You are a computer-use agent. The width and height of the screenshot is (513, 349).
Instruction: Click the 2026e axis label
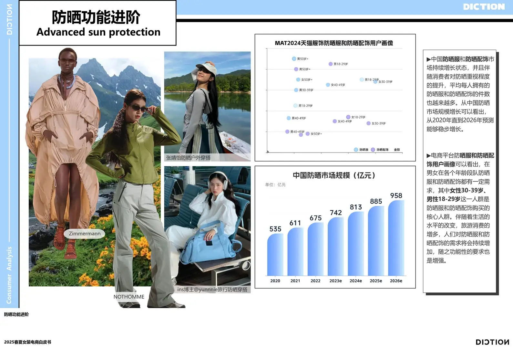[396, 281]
